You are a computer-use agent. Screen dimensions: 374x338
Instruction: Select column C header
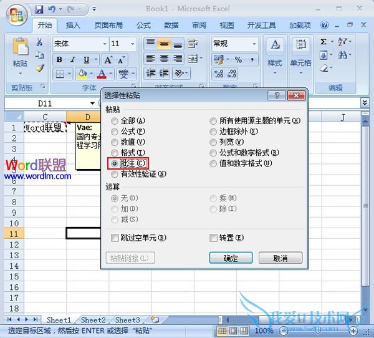pos(45,117)
